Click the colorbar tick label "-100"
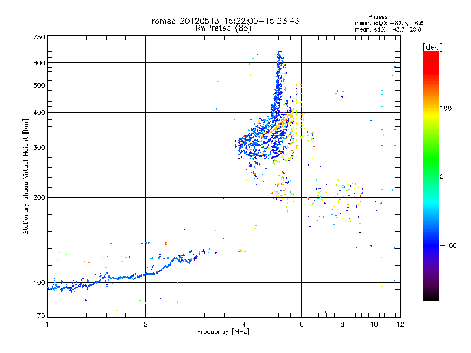The image size is (471, 353). [448, 245]
